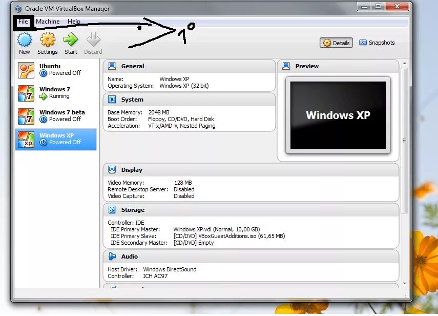Click the Remote Desktop Server Disabled value
This screenshot has height=316, width=438.
point(184,189)
